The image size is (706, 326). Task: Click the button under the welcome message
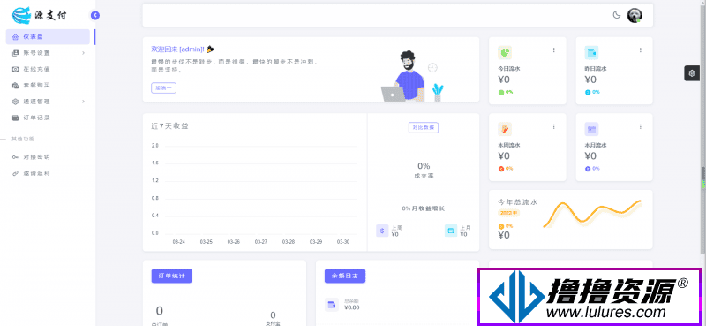[163, 88]
